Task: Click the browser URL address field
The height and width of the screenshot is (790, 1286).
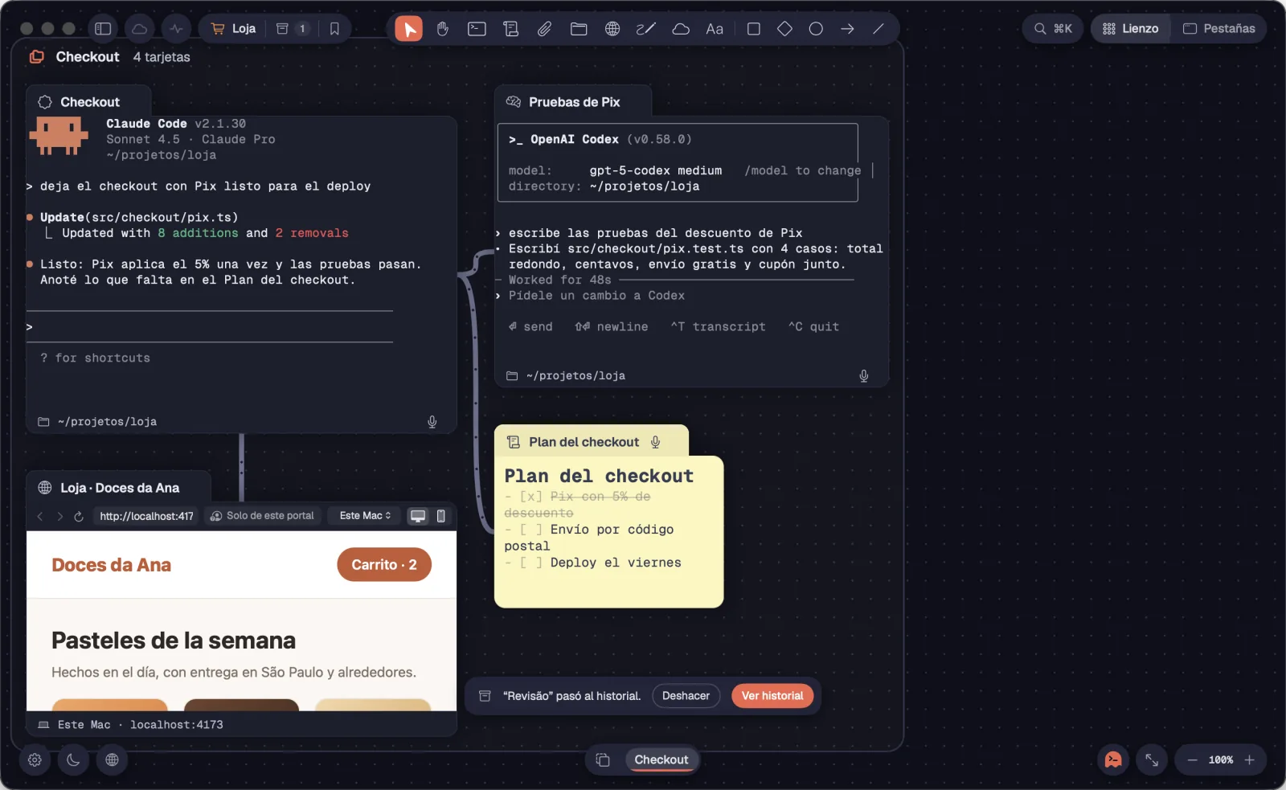Action: click(x=146, y=516)
